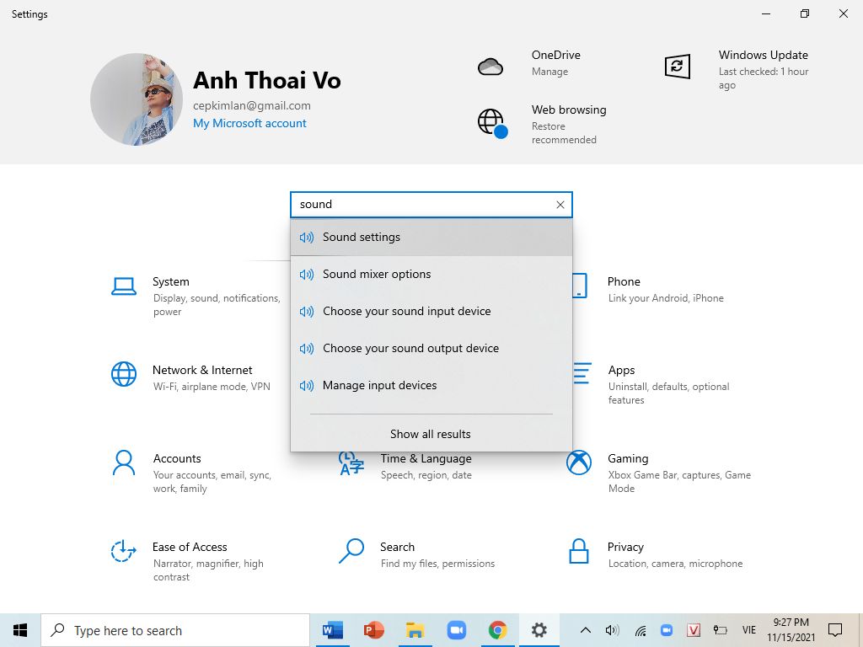Open the Time & Language icon
Image resolution: width=863 pixels, height=647 pixels.
pos(351,463)
